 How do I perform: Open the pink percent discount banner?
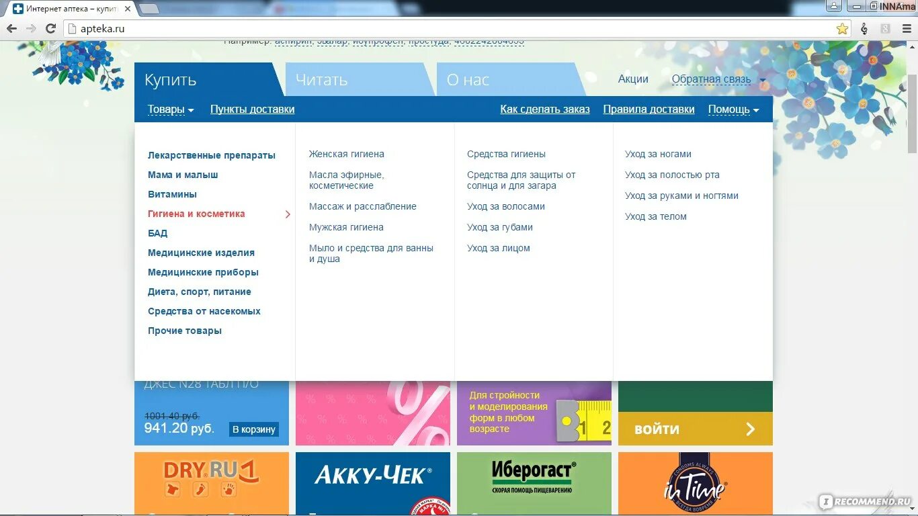coord(373,413)
